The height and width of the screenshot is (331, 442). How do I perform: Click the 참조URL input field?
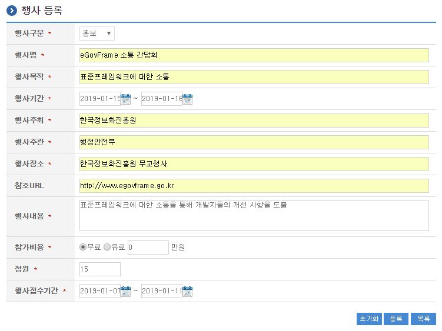coord(254,186)
